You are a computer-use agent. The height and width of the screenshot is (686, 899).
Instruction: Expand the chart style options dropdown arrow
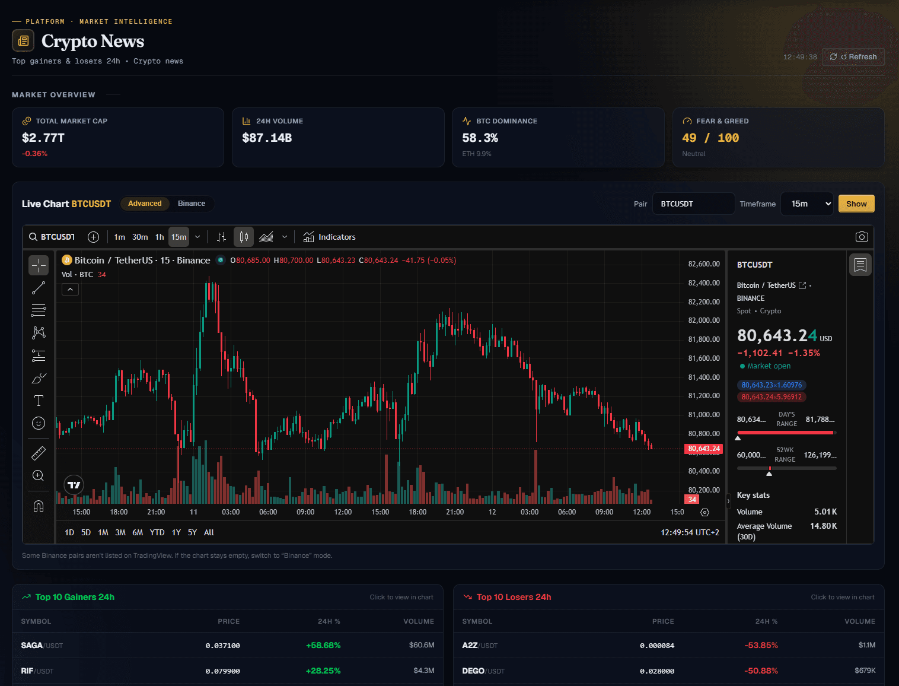[x=285, y=237]
